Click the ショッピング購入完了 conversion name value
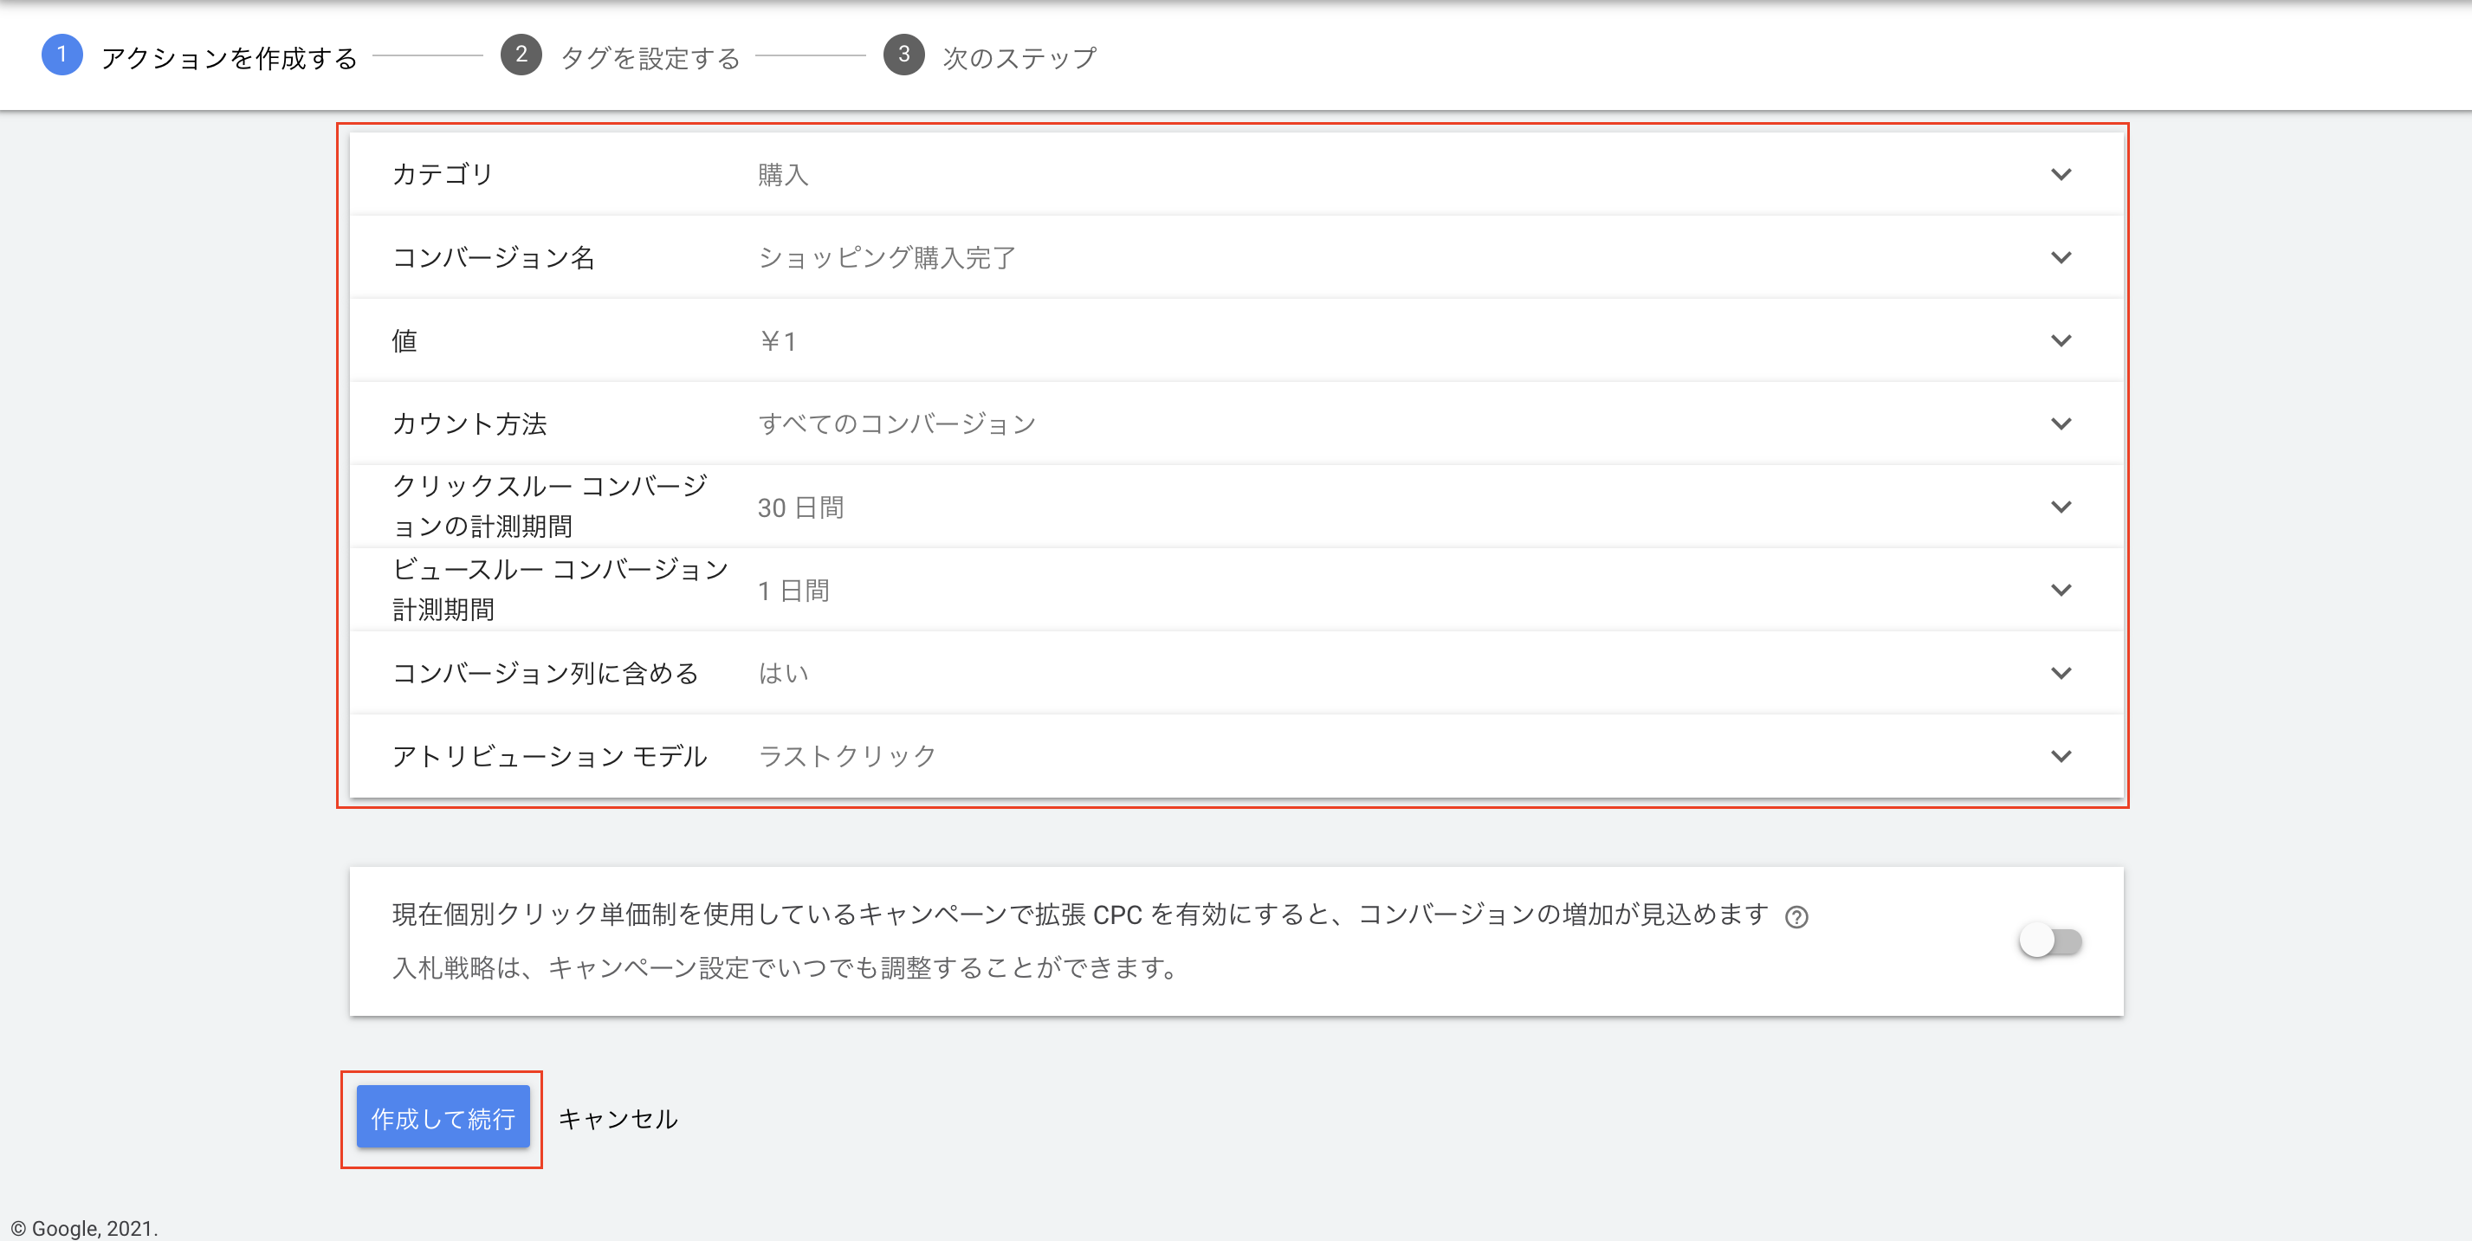Screen dimensions: 2472x1241 (887, 258)
